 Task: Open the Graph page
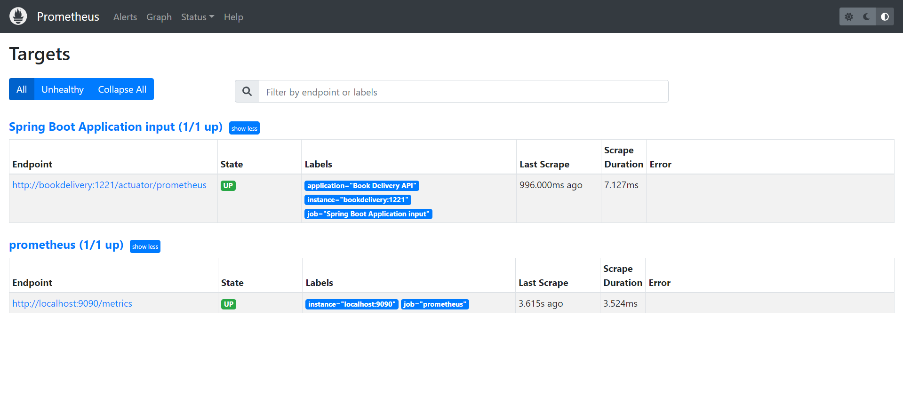(159, 17)
